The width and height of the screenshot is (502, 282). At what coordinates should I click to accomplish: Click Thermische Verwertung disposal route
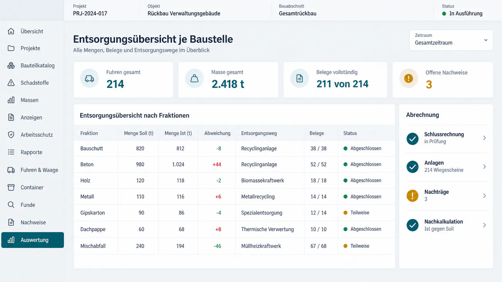[268, 229]
